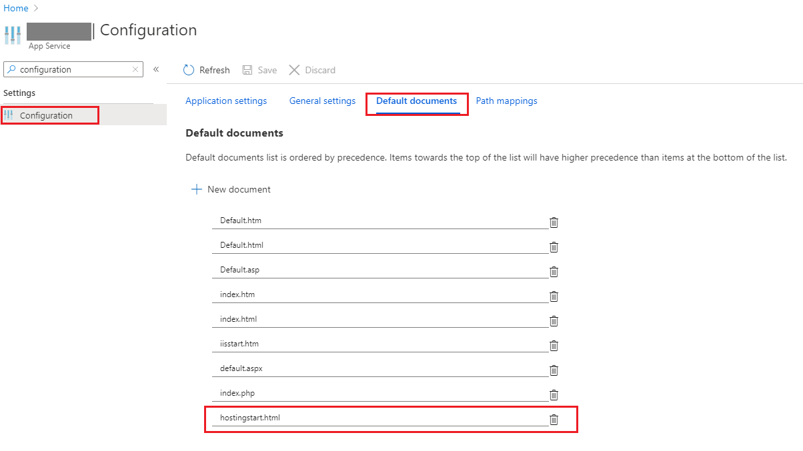803x451 pixels.
Task: Click the plus icon for New document
Action: (x=197, y=189)
